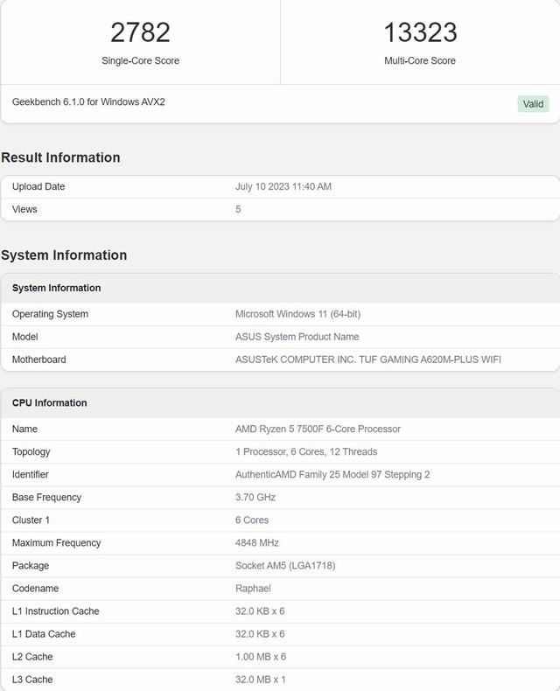Viewport: 560px width, 691px height.
Task: Click the AMD Ryzen 5 7500F processor name
Action: coord(318,429)
